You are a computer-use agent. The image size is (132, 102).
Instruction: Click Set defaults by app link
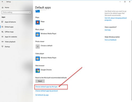(42, 95)
